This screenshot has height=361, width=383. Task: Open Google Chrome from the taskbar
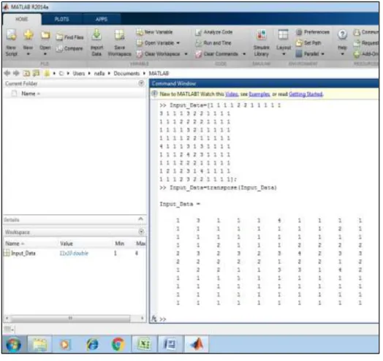click(x=118, y=345)
